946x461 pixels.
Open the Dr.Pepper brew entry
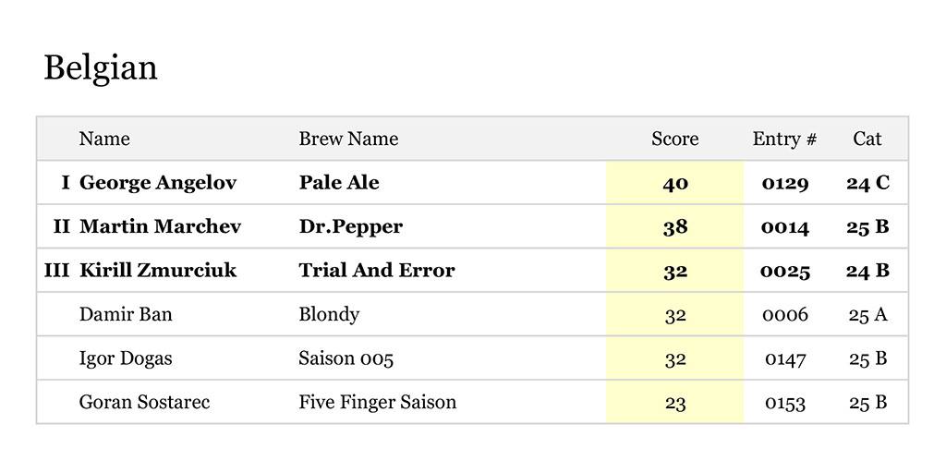[351, 226]
